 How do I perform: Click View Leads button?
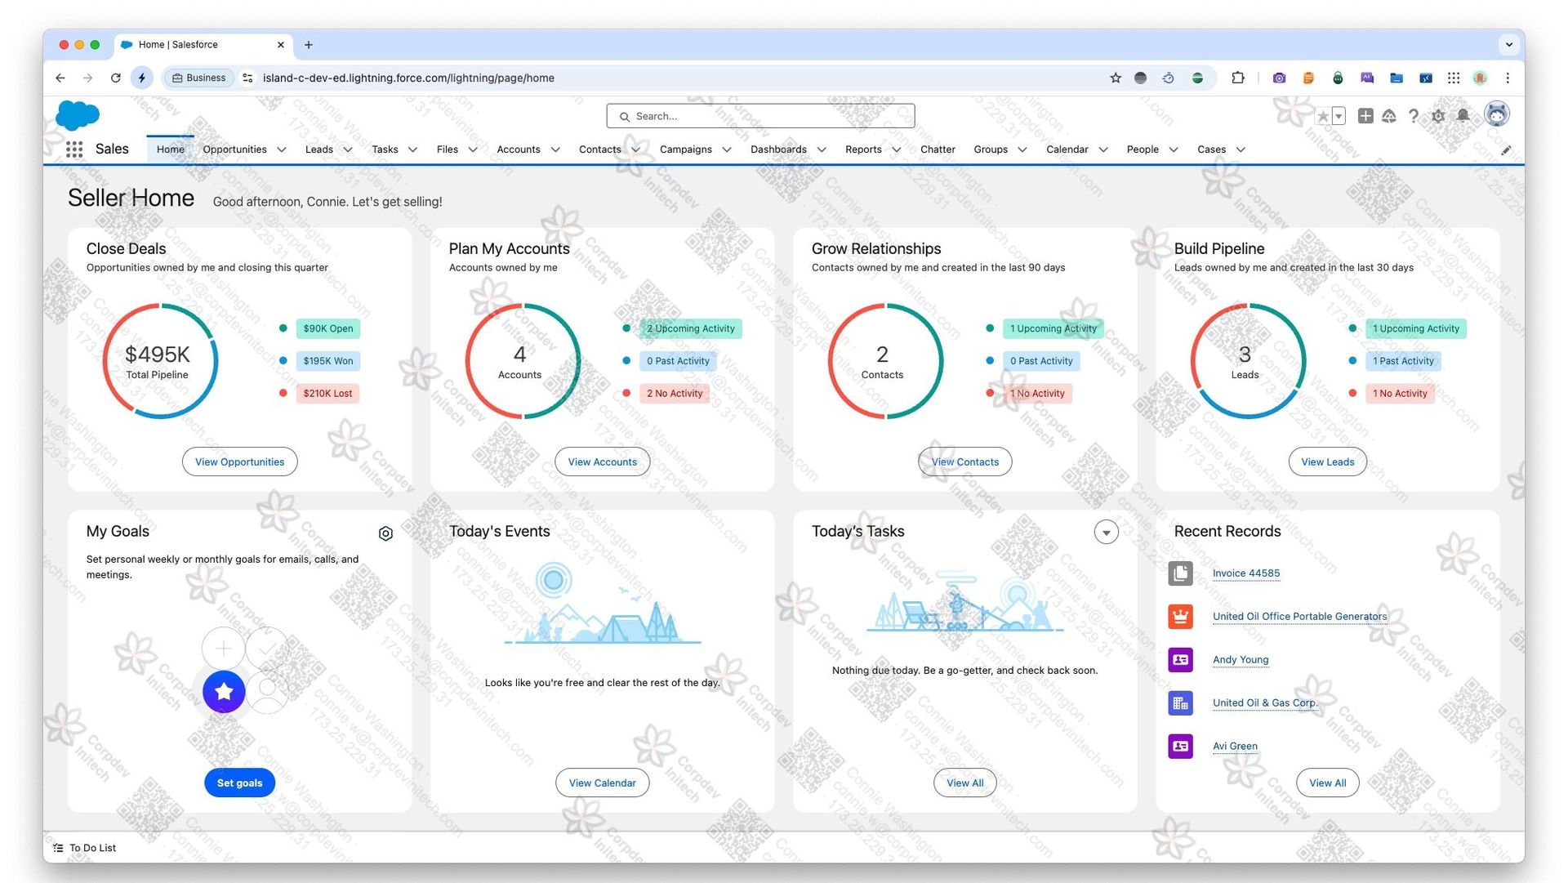pos(1328,462)
